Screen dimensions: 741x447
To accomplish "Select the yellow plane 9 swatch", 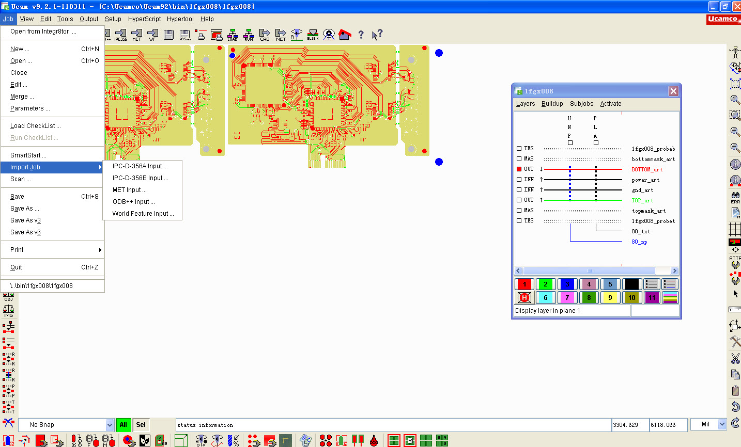I will pyautogui.click(x=610, y=297).
